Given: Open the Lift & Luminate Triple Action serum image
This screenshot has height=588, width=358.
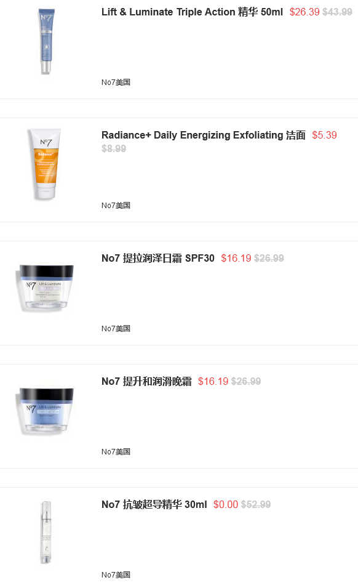Looking at the screenshot, I should [x=46, y=41].
